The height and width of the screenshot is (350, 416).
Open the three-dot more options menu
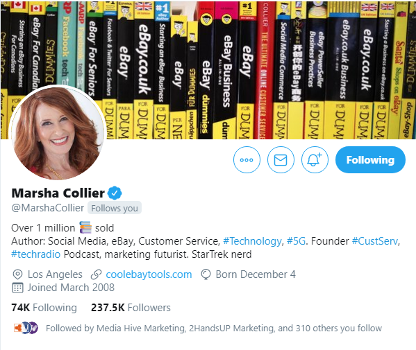click(247, 160)
